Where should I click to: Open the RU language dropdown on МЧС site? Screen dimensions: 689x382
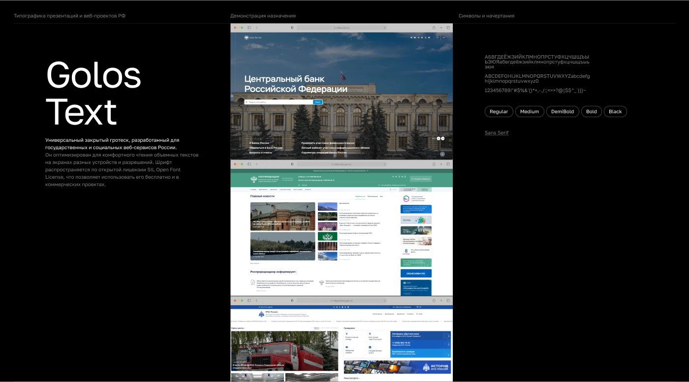click(419, 307)
